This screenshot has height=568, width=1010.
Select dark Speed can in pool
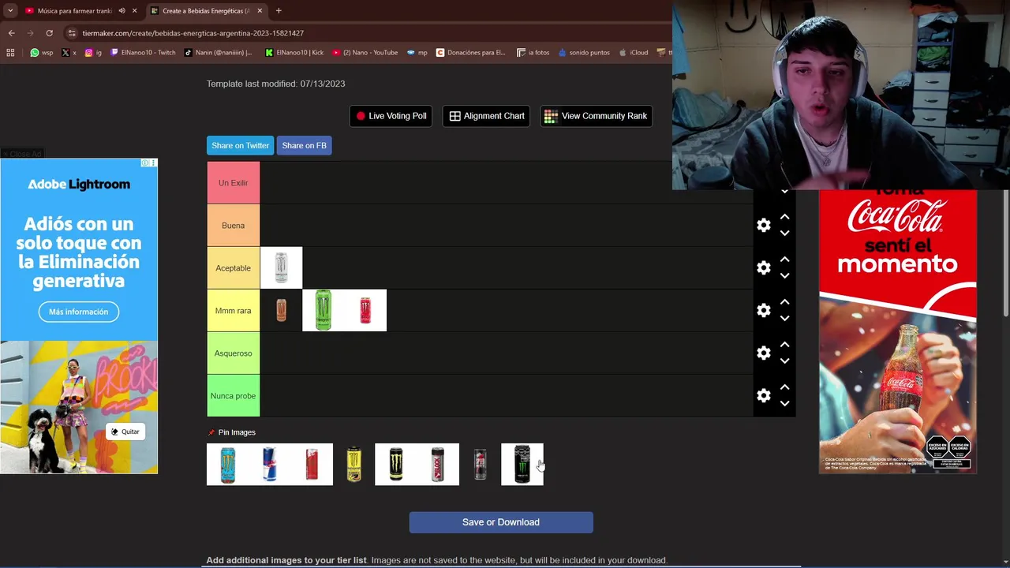[480, 465]
